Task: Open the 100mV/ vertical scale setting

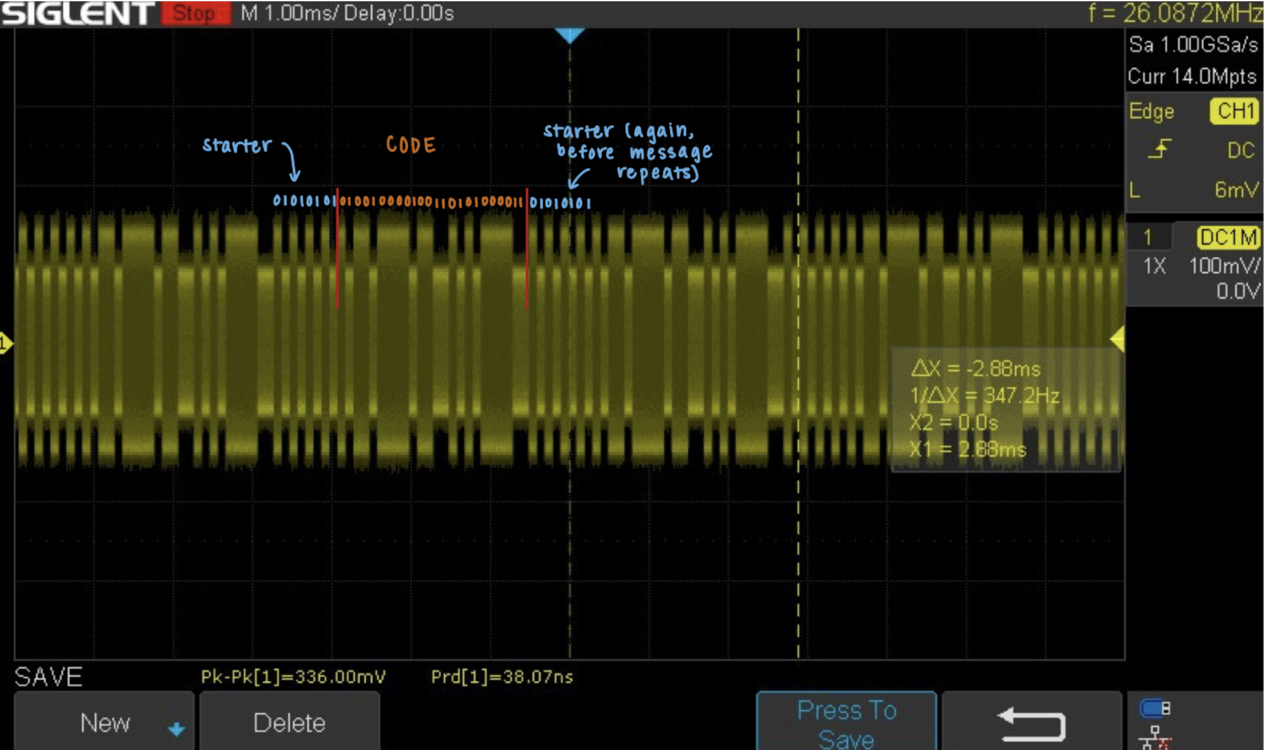Action: [x=1224, y=266]
